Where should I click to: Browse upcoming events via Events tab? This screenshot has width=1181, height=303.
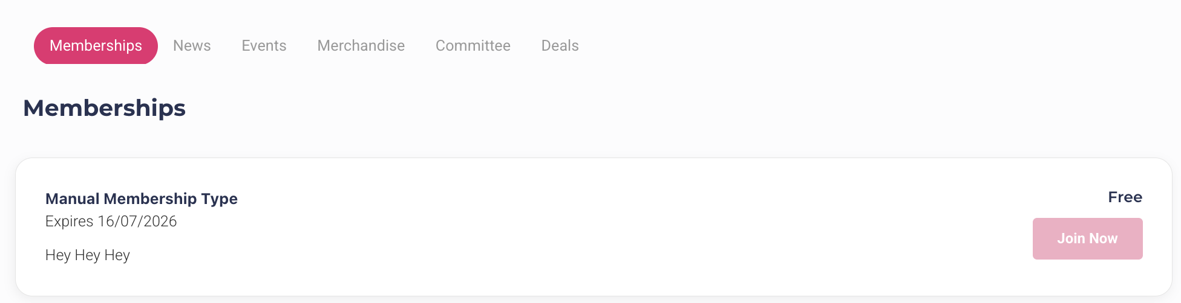(264, 46)
